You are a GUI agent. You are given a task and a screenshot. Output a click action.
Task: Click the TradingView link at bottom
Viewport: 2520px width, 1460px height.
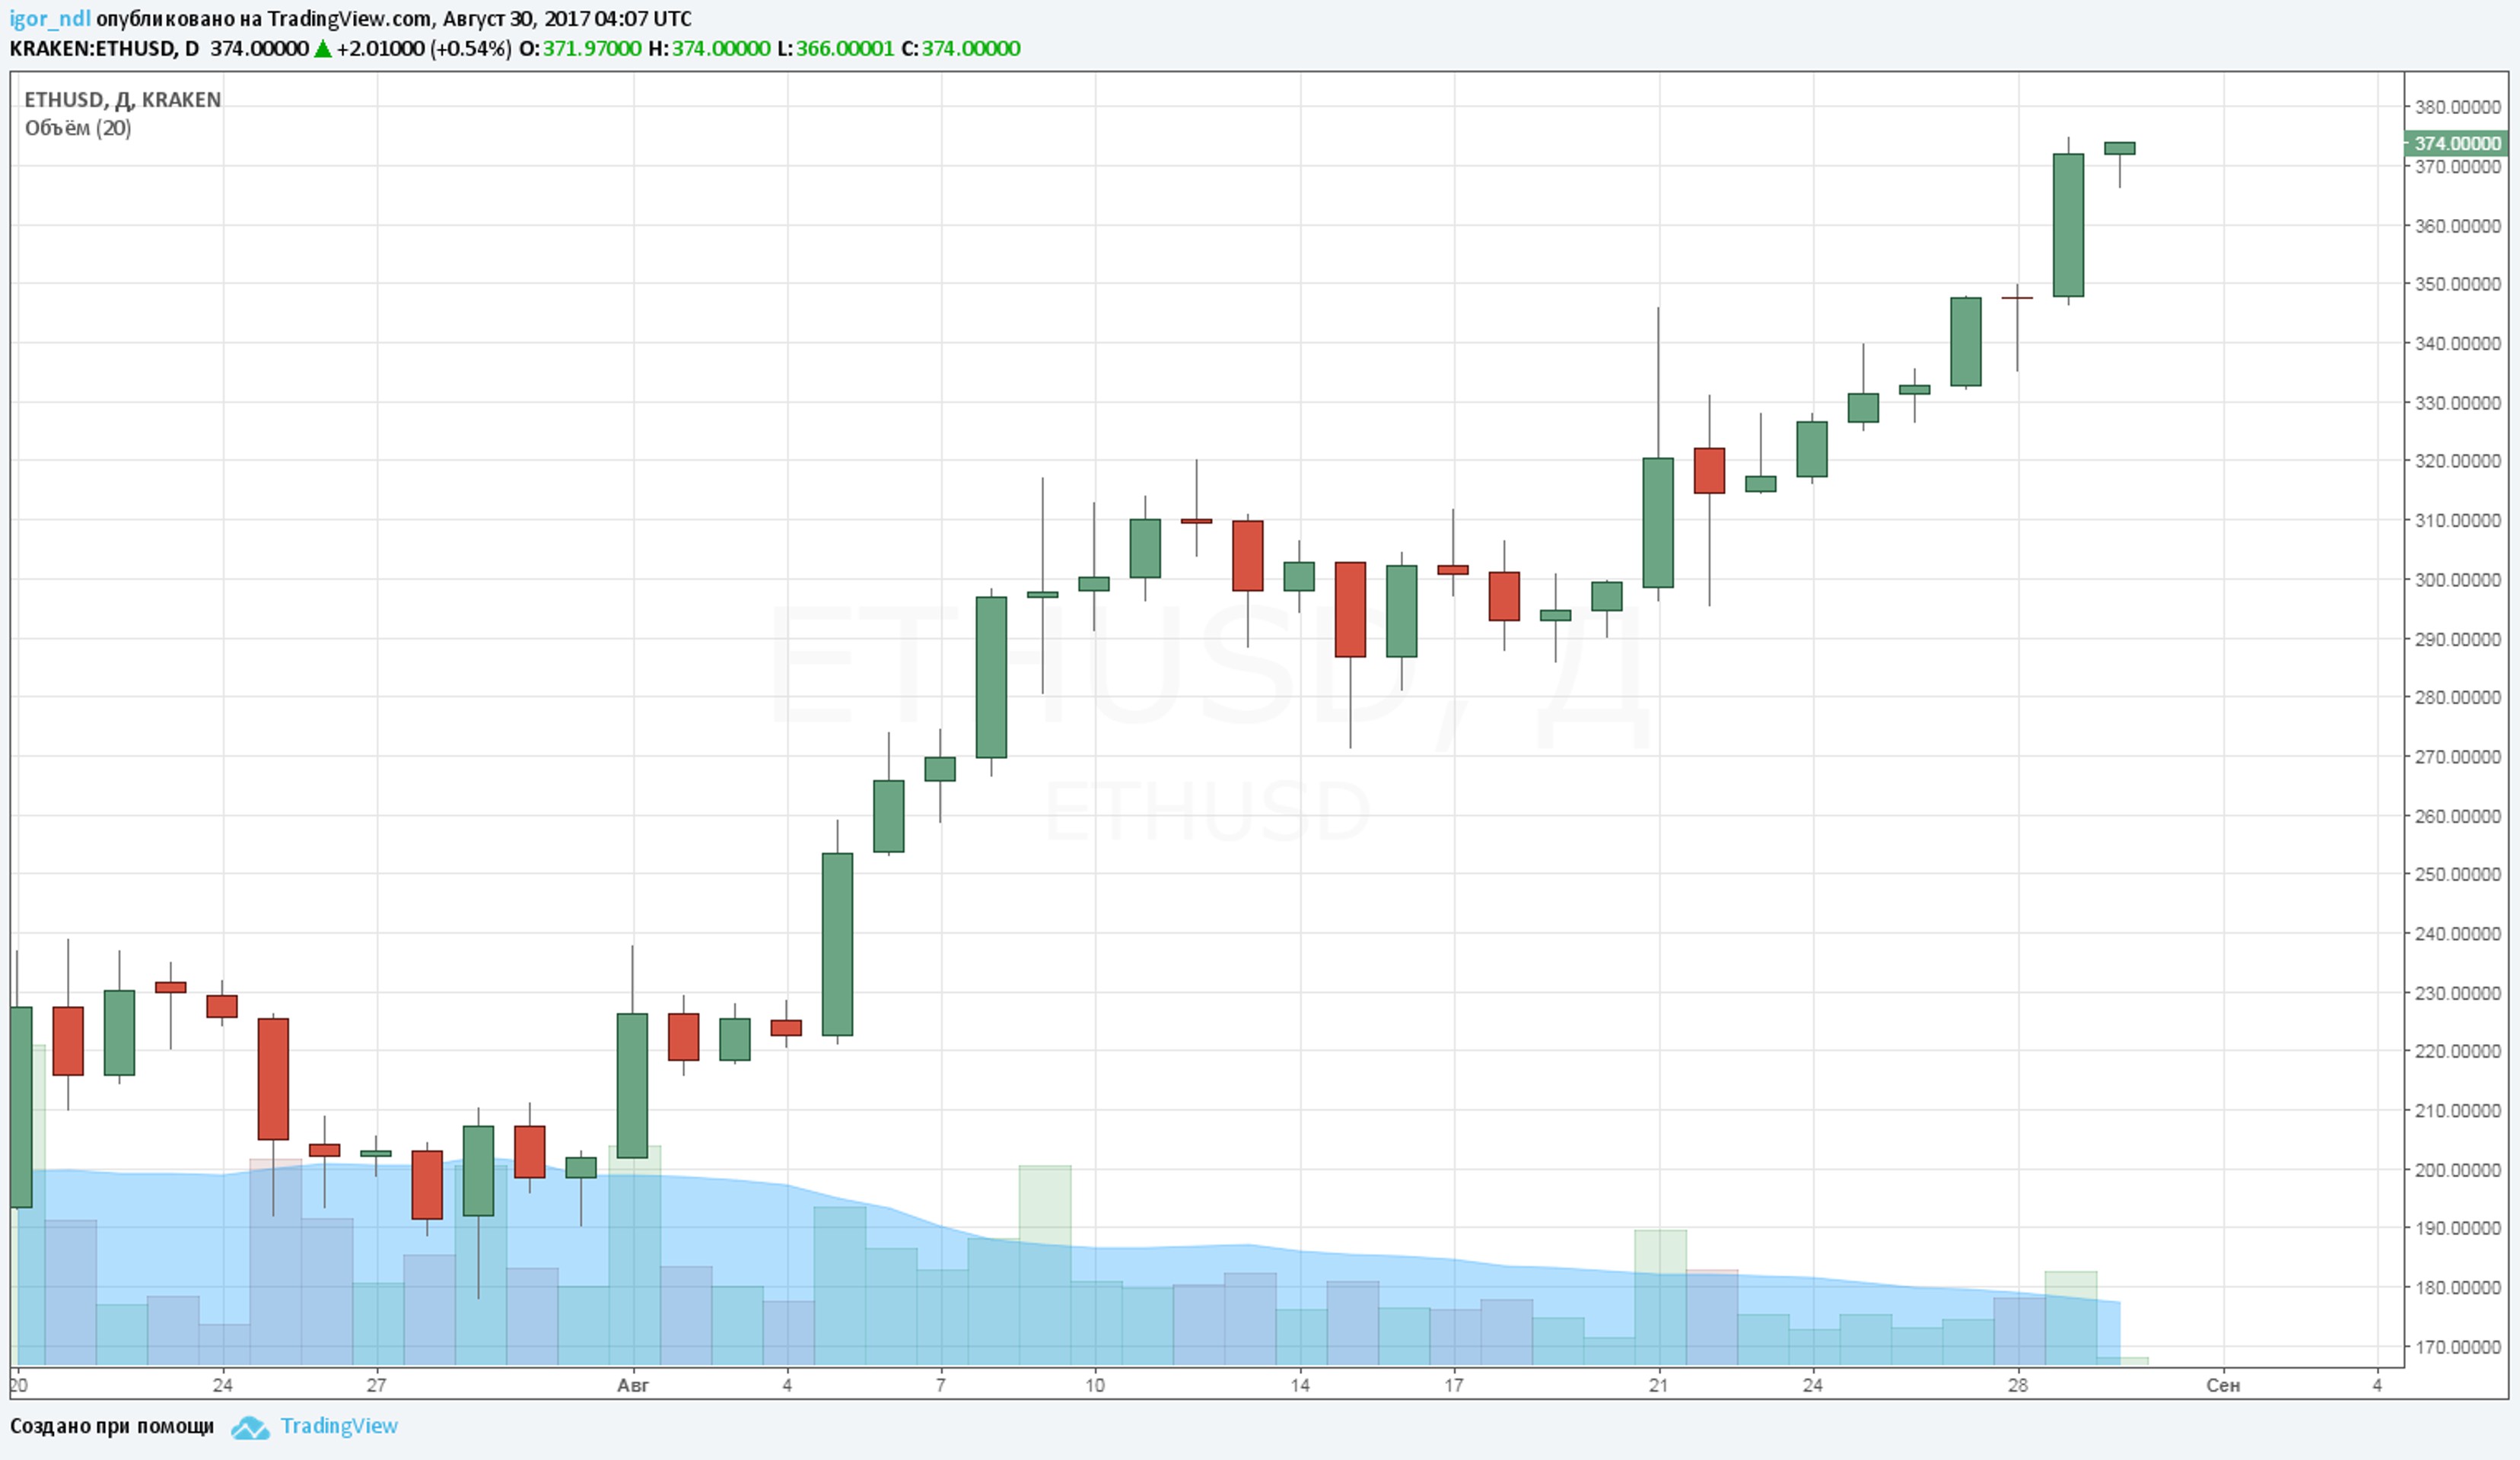(x=338, y=1426)
